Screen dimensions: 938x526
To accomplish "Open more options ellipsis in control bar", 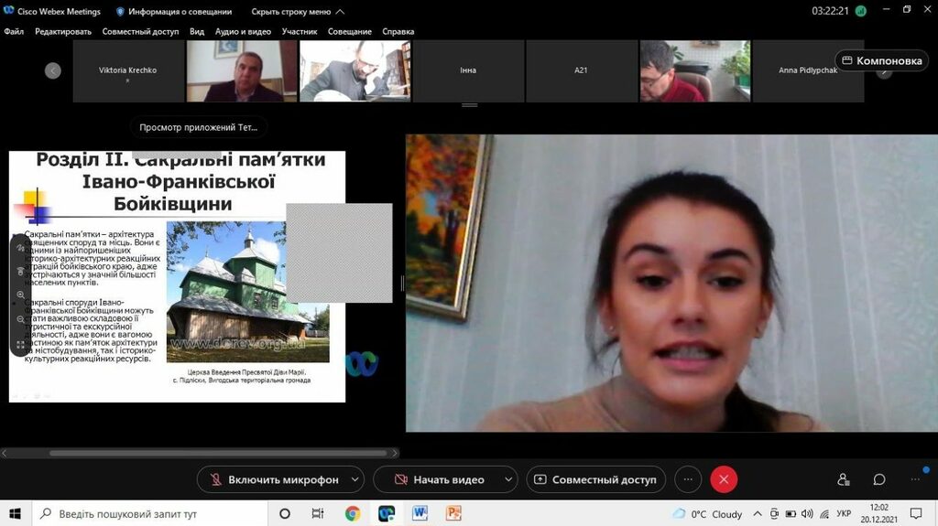I will point(688,479).
